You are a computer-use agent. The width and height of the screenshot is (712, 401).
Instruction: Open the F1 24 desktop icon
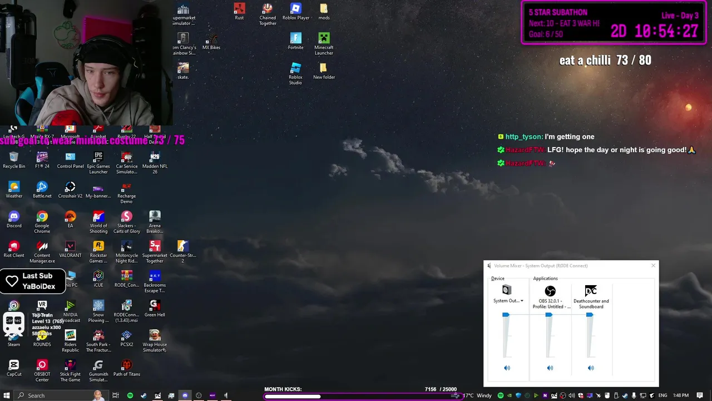(x=42, y=160)
